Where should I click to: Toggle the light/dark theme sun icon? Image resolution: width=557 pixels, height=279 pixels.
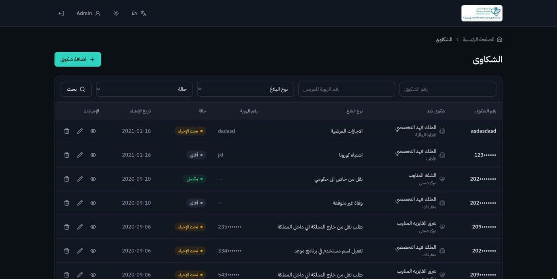click(x=116, y=13)
